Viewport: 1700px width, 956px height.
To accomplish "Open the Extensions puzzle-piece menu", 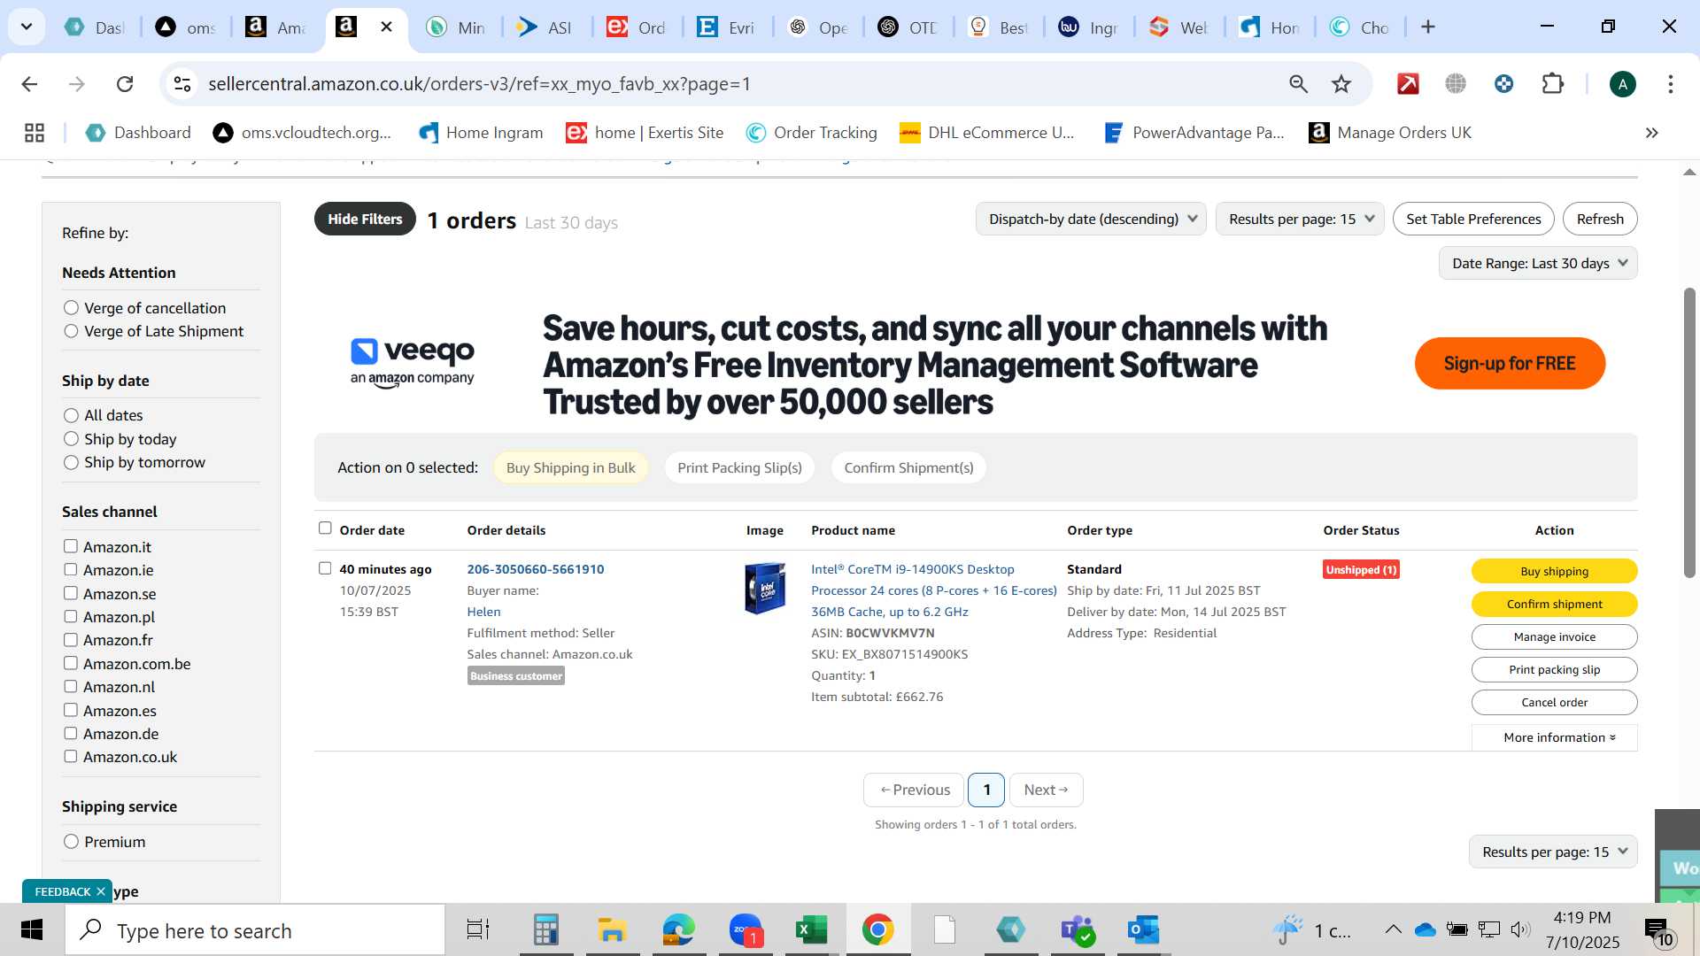I will (x=1553, y=84).
